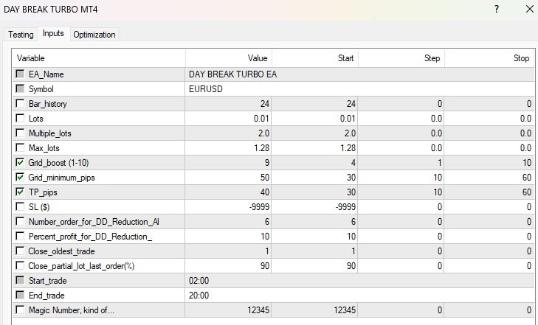Check Number_order_for_DD_Reduction_AI checkbox
Image resolution: width=538 pixels, height=325 pixels.
tap(20, 221)
